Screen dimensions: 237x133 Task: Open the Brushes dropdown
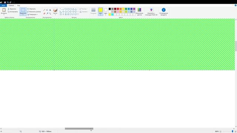[x=55, y=11]
